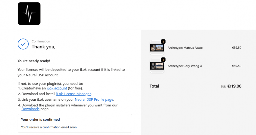Open the Archetype: Mateus Asato product thumbnail
Screen dimensions: 256x135
(157, 48)
